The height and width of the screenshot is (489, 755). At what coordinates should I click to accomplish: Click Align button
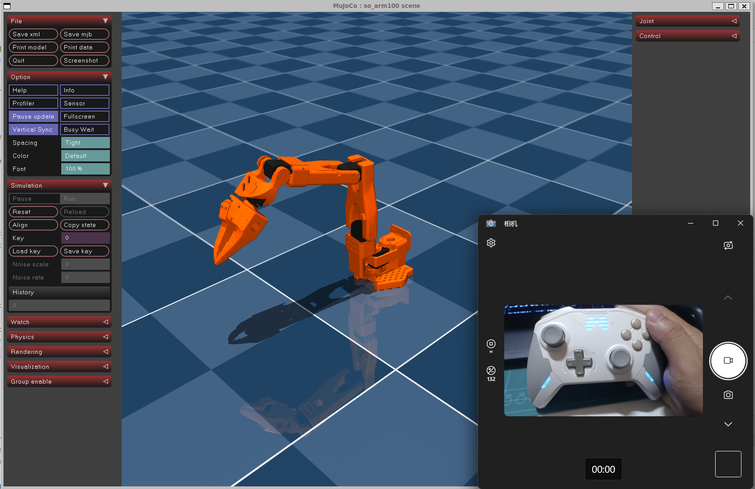(x=33, y=225)
